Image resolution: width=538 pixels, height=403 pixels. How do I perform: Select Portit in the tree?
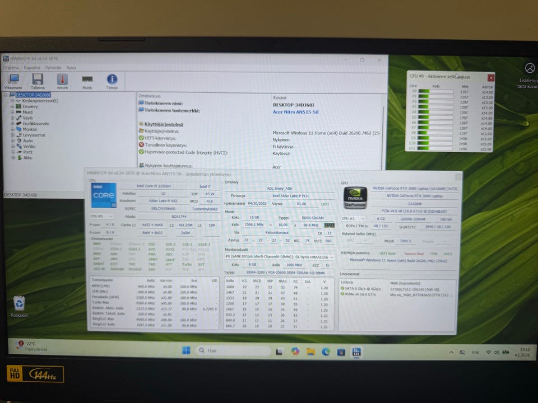[28, 152]
